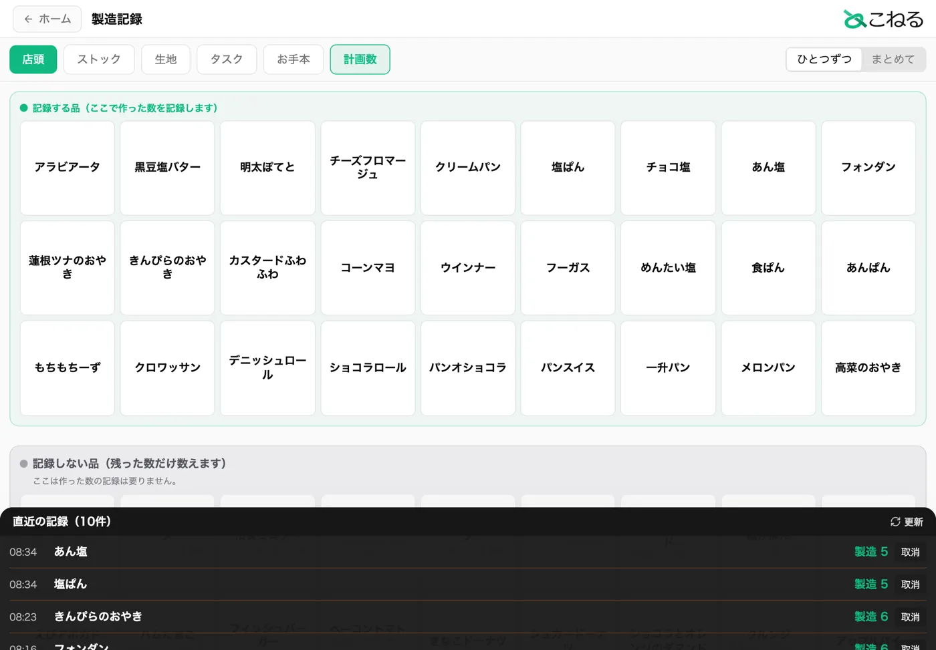
Task: Select the クリームパン tile
Action: tap(468, 168)
